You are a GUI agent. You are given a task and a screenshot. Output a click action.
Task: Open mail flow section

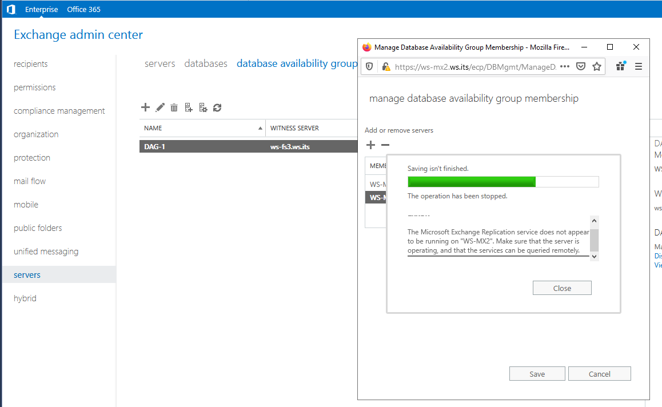tap(30, 181)
